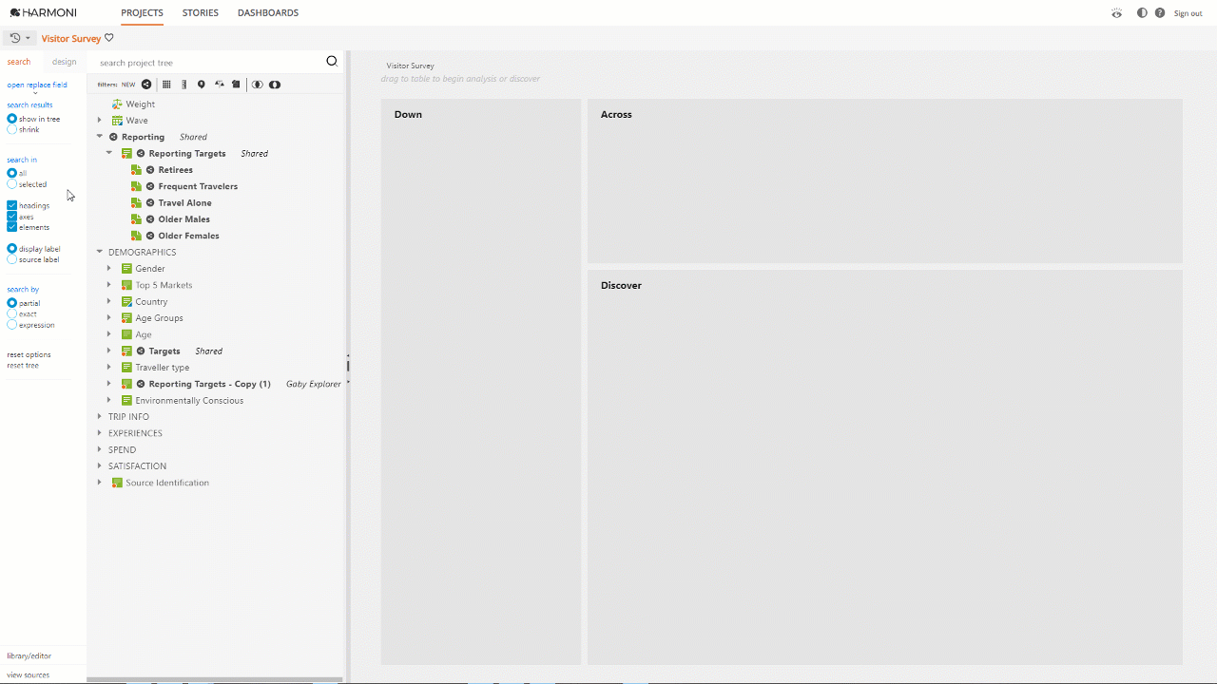Click share icon beside Frequent Travelers
Viewport: 1217px width, 684px height.
point(150,186)
